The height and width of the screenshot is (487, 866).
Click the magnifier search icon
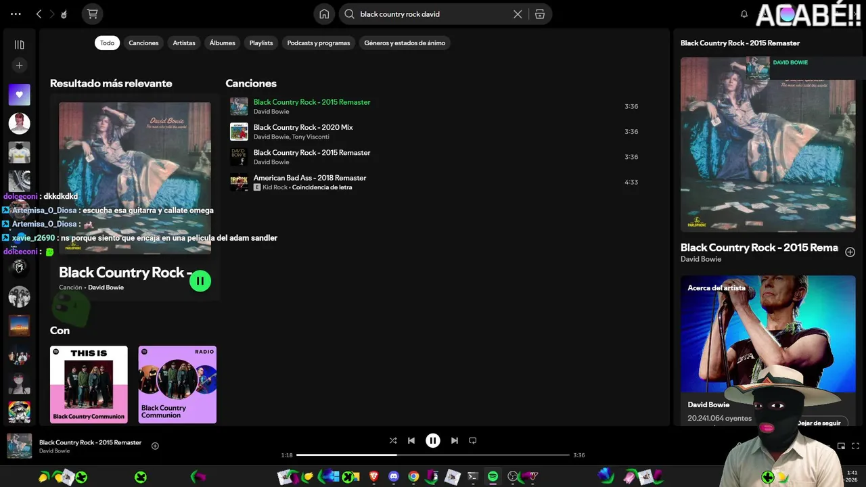[x=350, y=14]
